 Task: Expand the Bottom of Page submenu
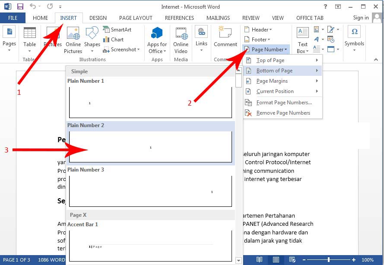pyautogui.click(x=282, y=71)
